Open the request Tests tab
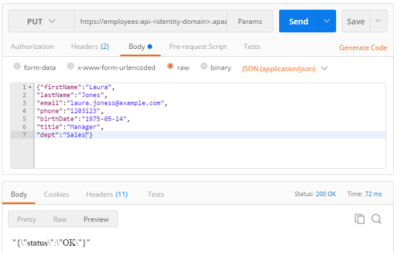Image resolution: width=397 pixels, height=253 pixels. tap(252, 46)
